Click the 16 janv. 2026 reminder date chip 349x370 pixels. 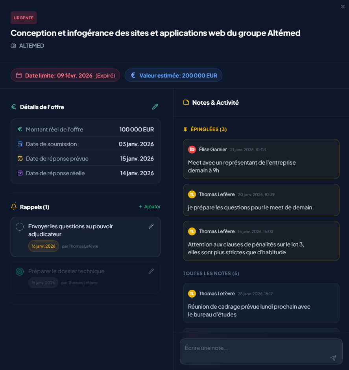click(x=44, y=246)
